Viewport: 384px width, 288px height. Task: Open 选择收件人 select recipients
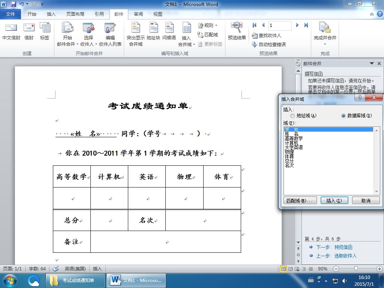88,34
